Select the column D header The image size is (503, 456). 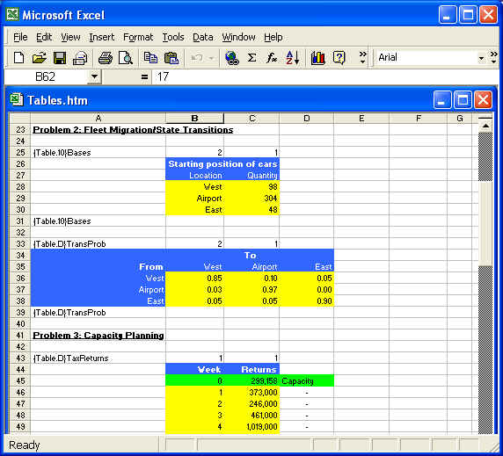coord(306,119)
